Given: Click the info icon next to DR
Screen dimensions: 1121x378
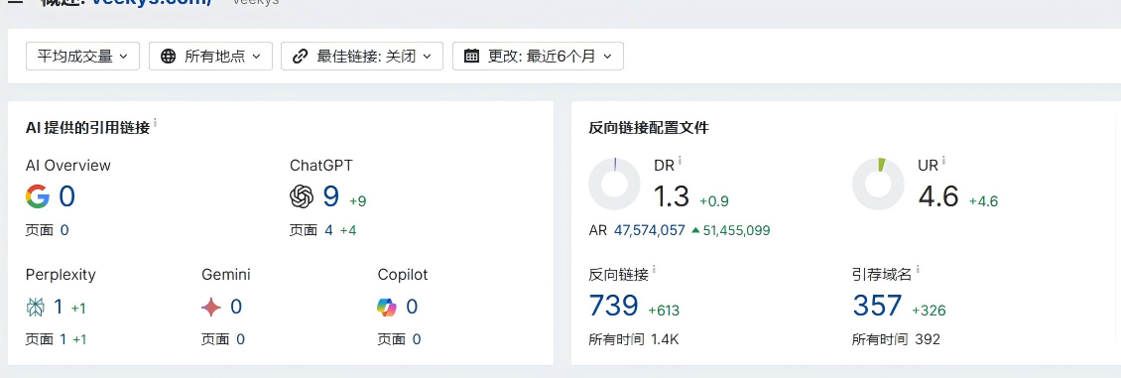Looking at the screenshot, I should point(680,161).
